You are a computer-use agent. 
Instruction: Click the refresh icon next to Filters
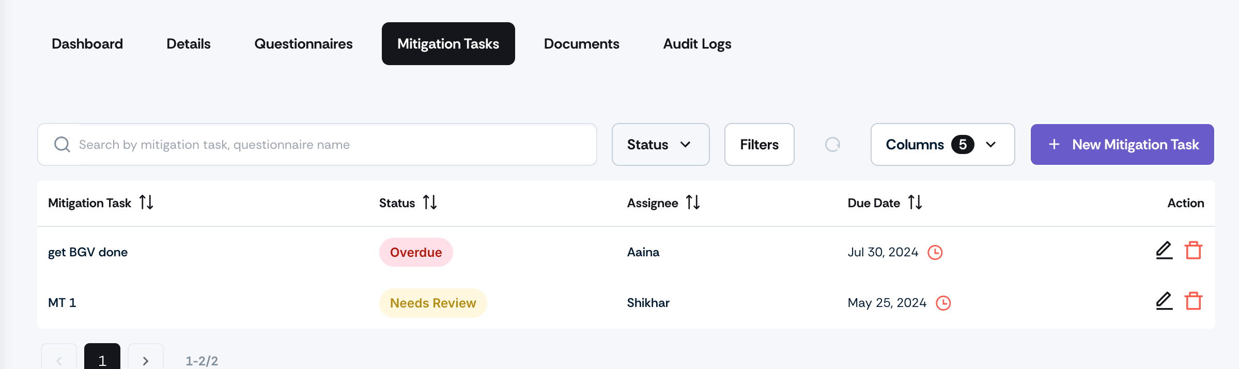click(x=832, y=144)
